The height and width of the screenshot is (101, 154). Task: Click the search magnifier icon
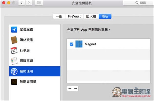(x=137, y=3)
